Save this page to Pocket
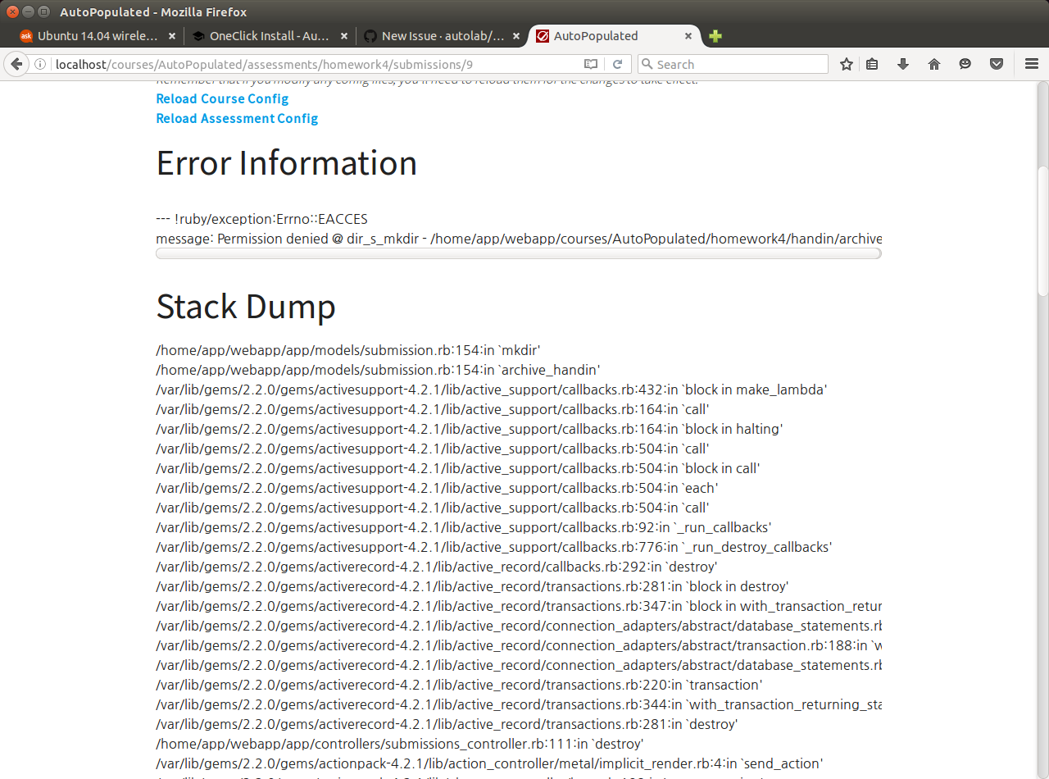The height and width of the screenshot is (779, 1049). coord(996,63)
